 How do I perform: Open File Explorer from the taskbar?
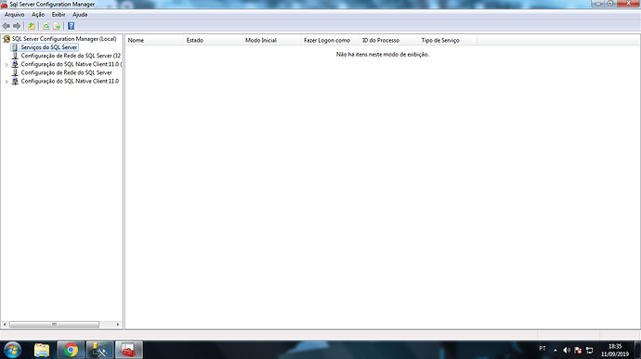pos(42,350)
